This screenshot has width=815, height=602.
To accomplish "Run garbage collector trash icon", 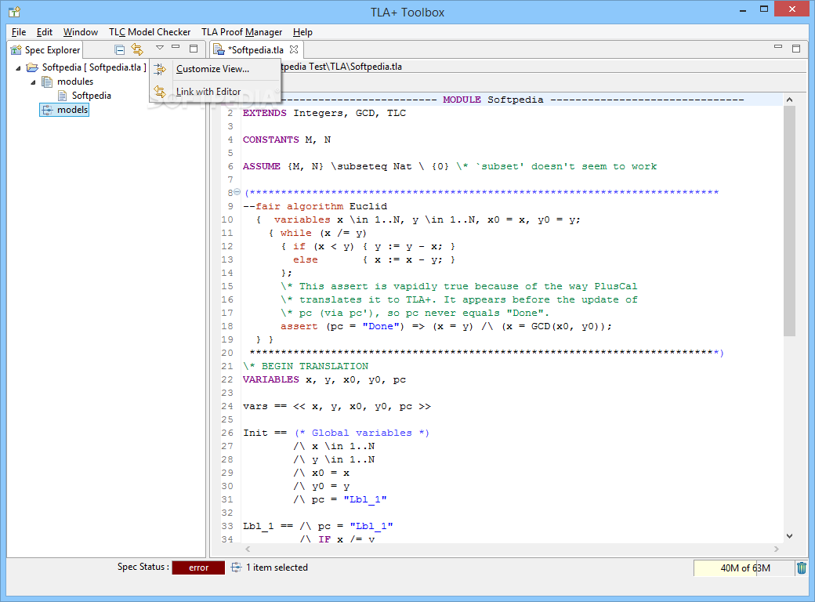I will pos(802,568).
